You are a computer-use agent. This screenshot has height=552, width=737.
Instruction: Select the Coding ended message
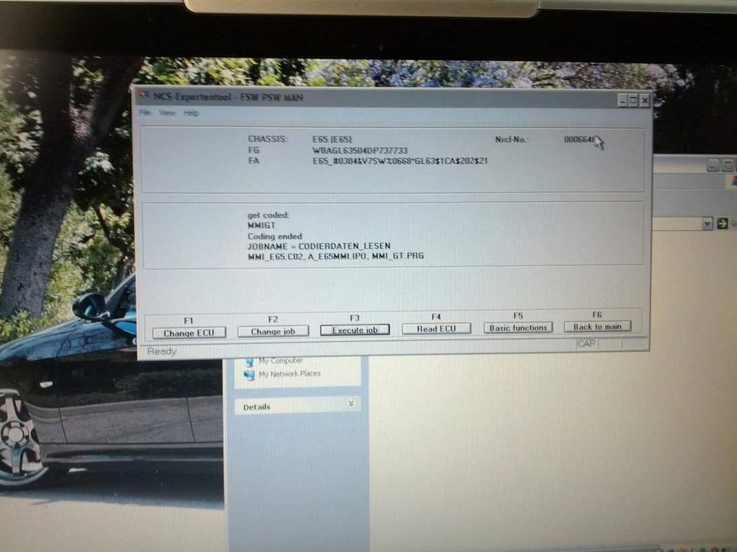click(x=275, y=236)
